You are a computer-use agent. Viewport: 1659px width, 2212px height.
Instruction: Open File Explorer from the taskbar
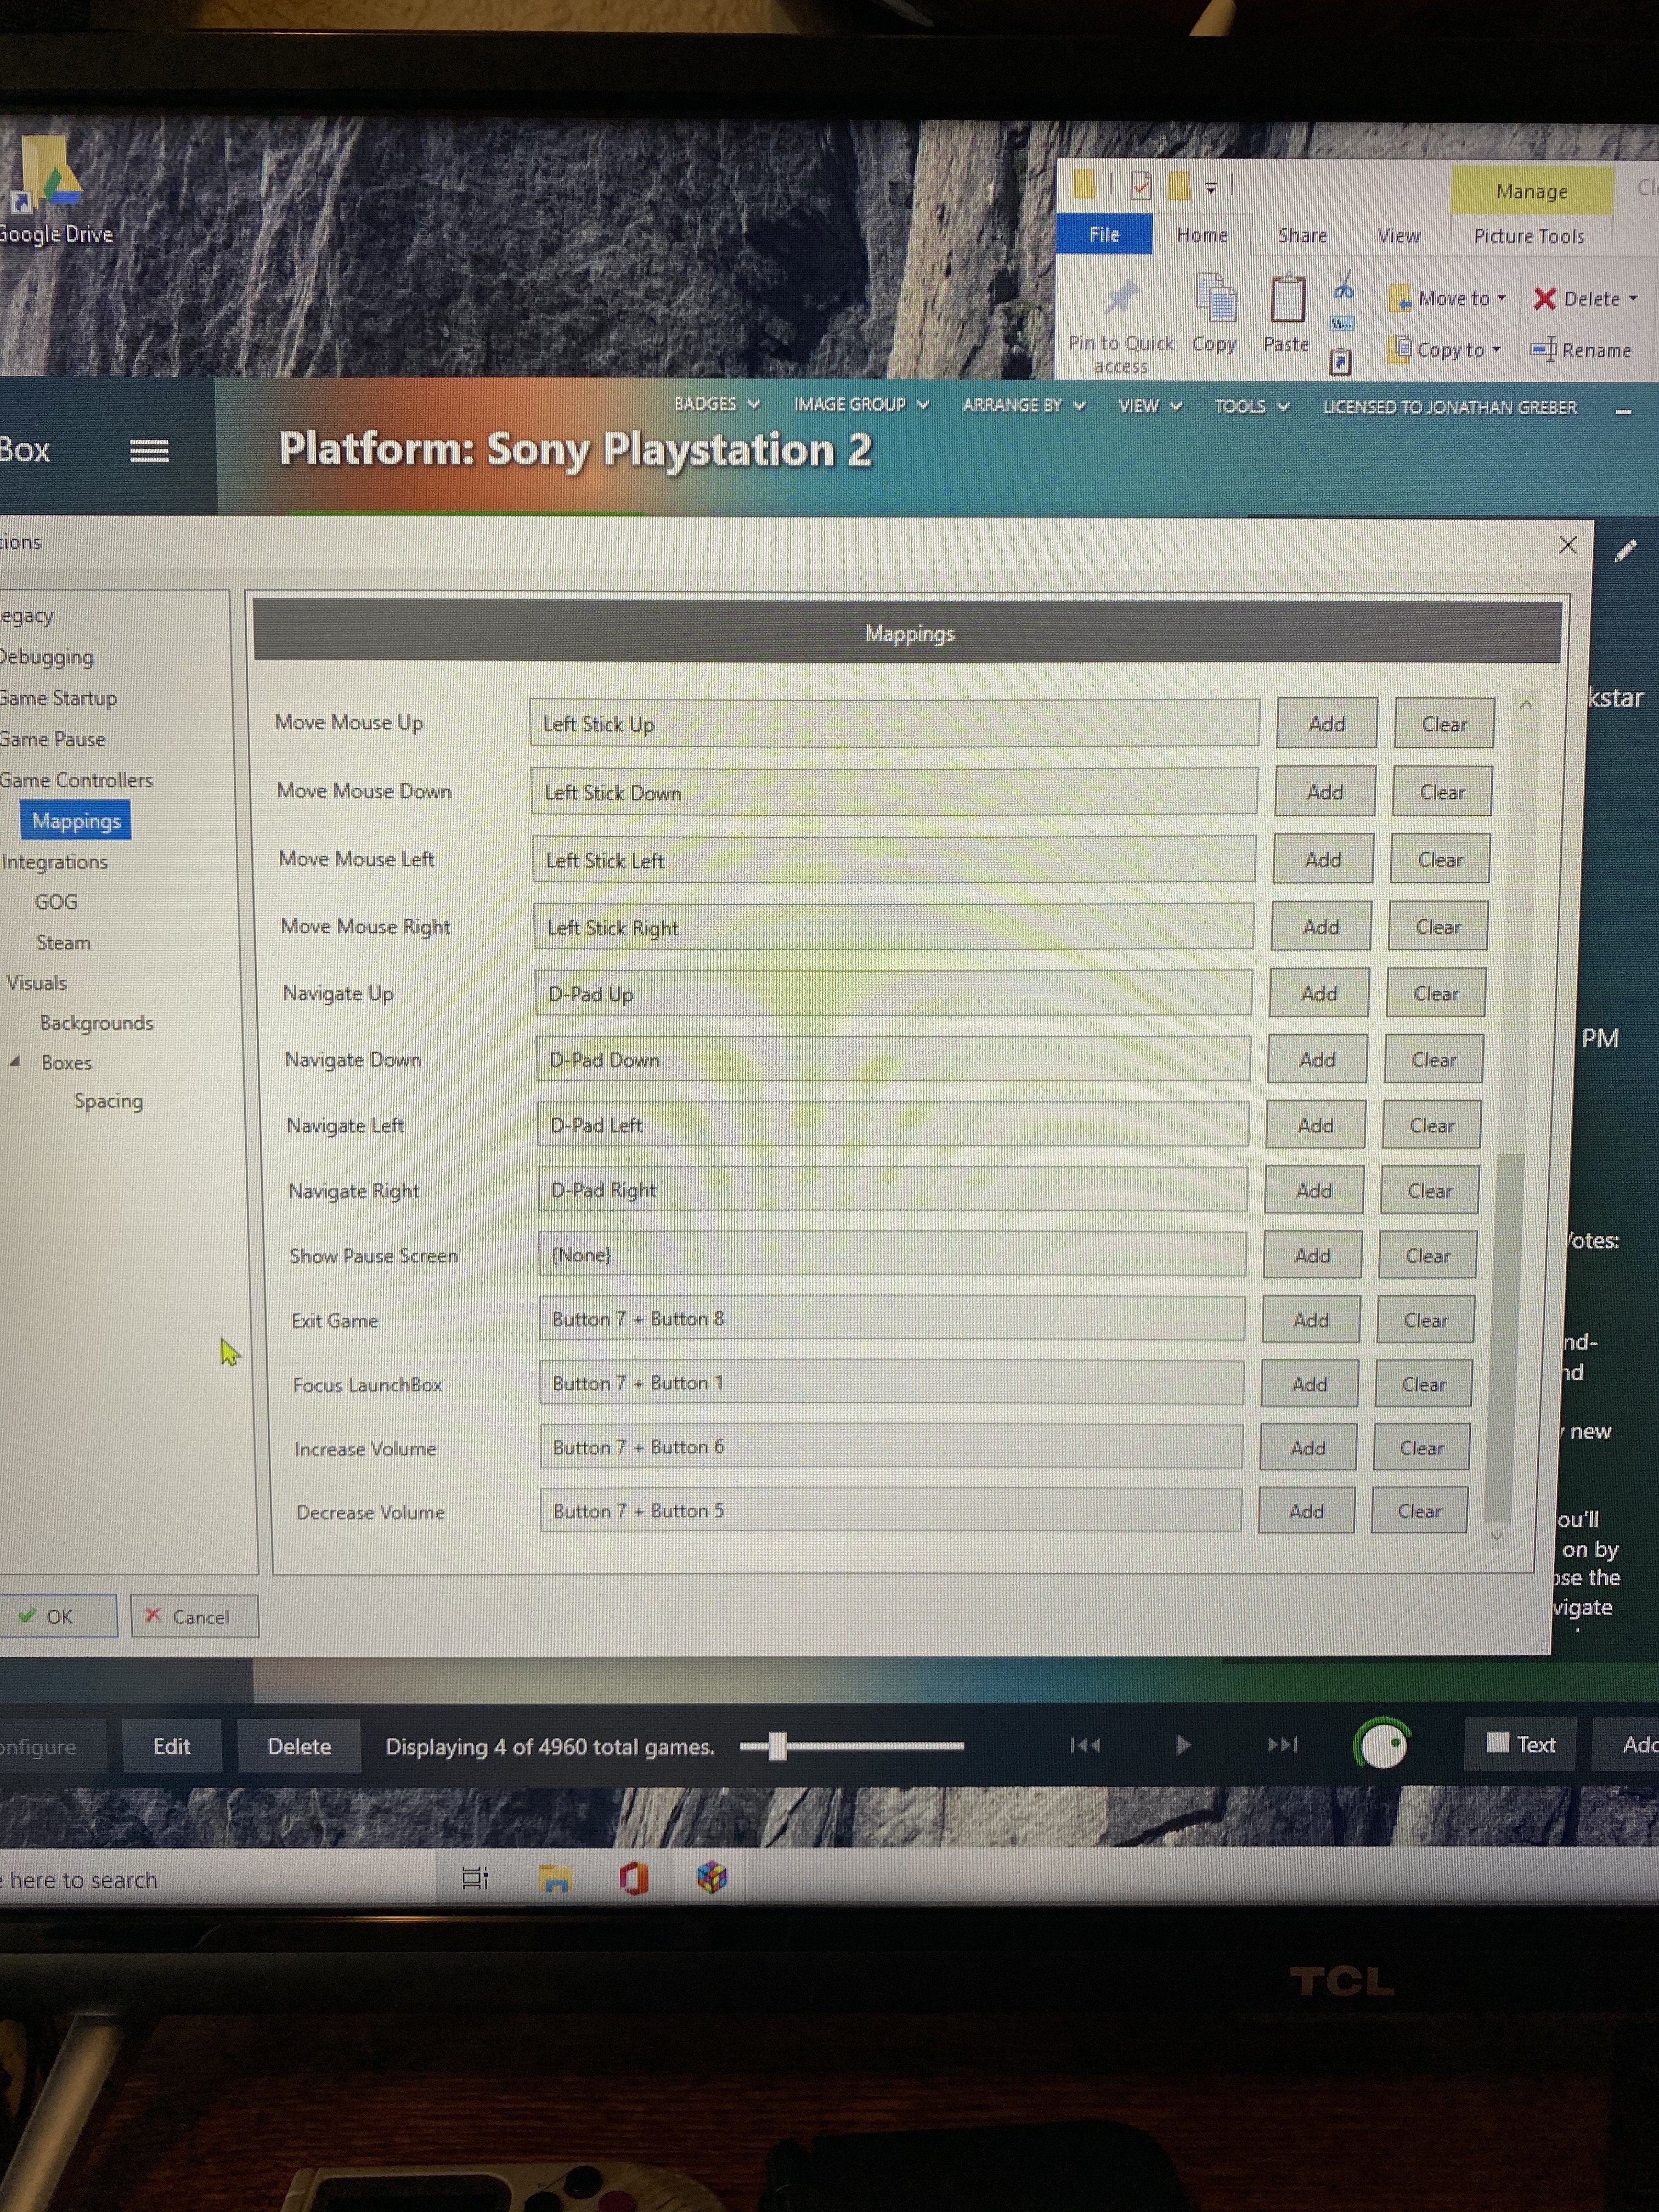pos(555,1878)
